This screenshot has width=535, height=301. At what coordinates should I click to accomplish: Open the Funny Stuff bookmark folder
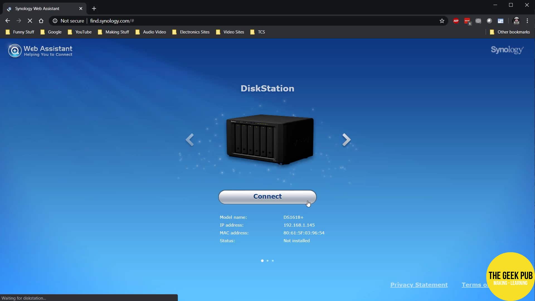pyautogui.click(x=20, y=32)
